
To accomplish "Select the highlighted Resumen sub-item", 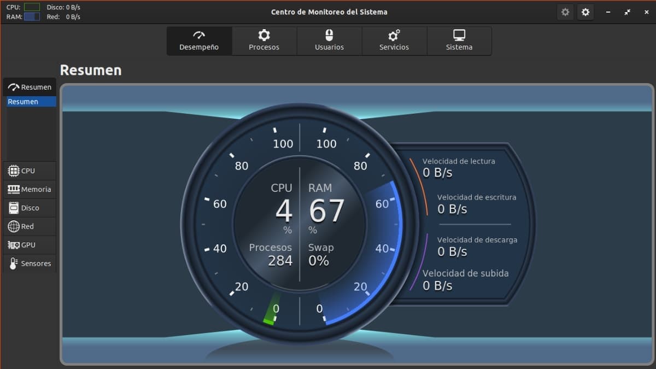I will [x=31, y=102].
